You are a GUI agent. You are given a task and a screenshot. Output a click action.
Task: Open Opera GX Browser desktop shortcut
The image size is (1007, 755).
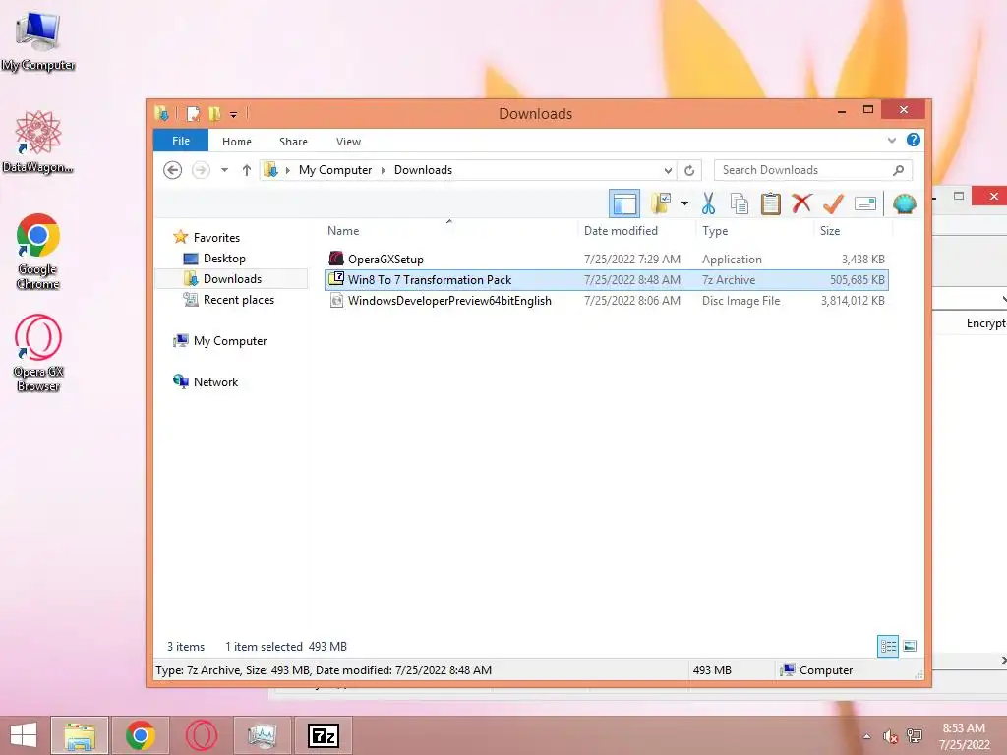pos(38,353)
